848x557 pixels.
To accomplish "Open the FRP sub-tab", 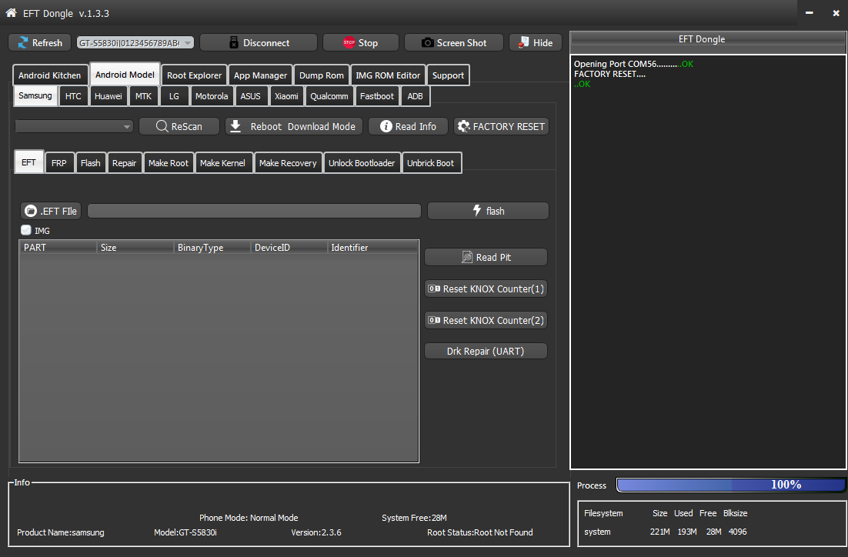I will [x=59, y=163].
